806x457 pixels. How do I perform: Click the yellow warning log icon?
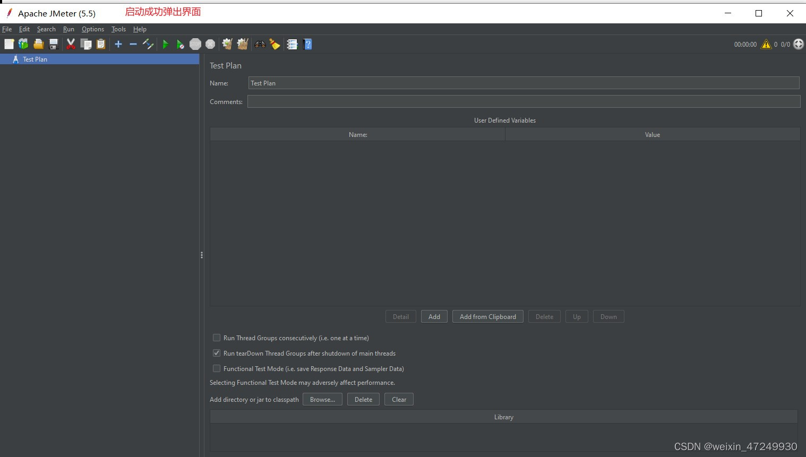point(766,44)
